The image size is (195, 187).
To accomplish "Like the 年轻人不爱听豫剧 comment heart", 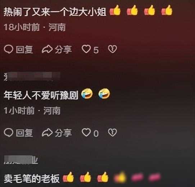I will [x=86, y=132].
